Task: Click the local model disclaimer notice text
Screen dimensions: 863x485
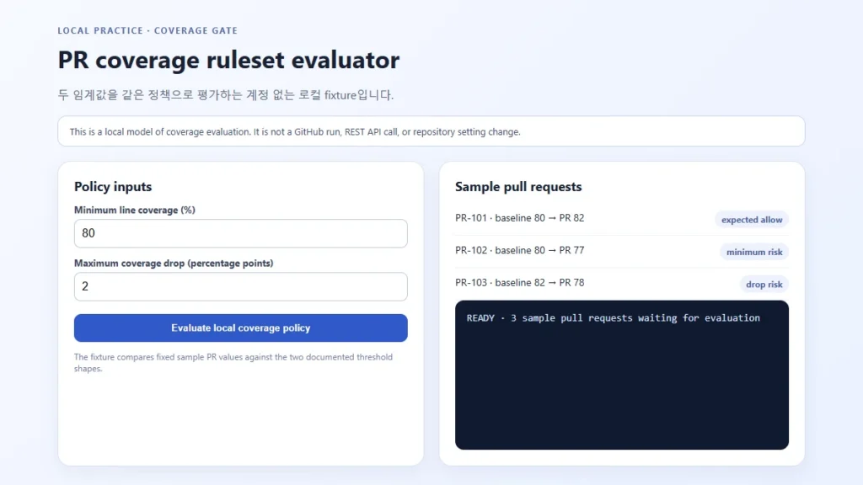Action: coord(295,132)
